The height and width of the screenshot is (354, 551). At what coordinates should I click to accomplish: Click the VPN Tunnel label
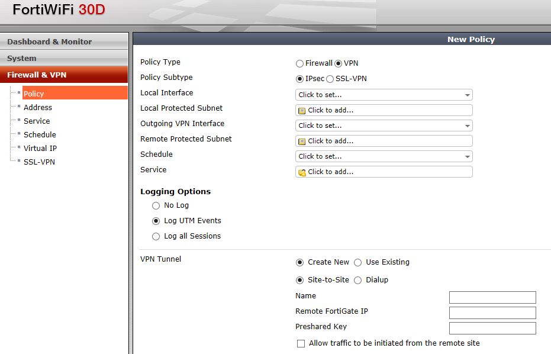[160, 259]
